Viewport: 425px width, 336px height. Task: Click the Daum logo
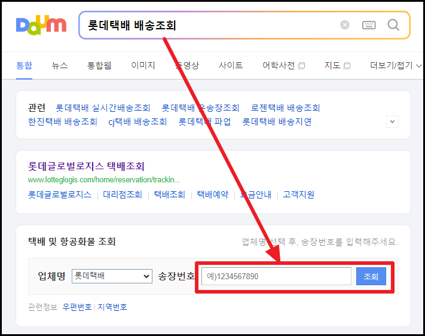point(41,25)
